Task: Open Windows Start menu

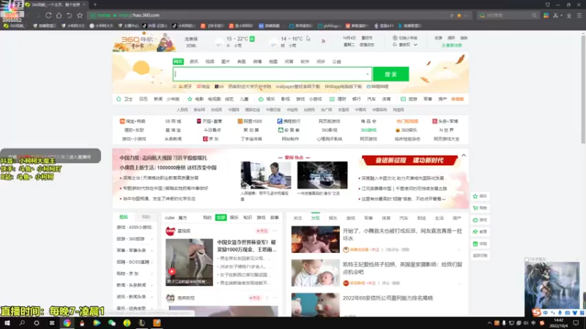Action: tap(7, 323)
